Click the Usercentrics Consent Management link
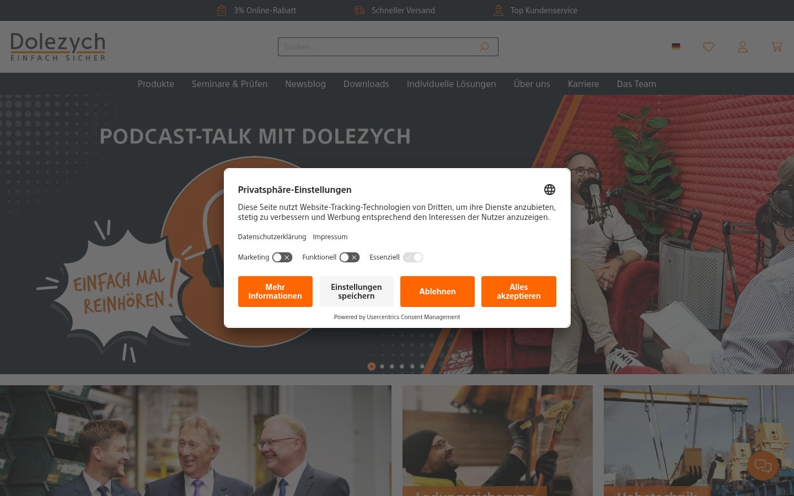 coord(414,317)
